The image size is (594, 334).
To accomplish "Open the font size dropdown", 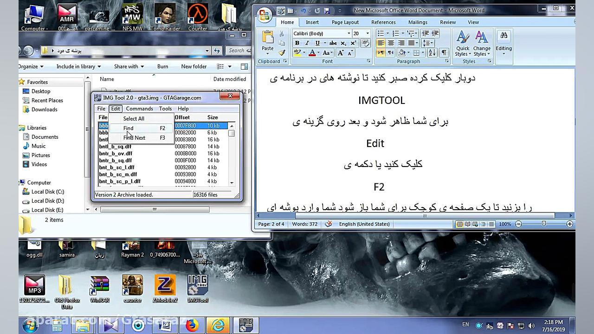I will [367, 33].
